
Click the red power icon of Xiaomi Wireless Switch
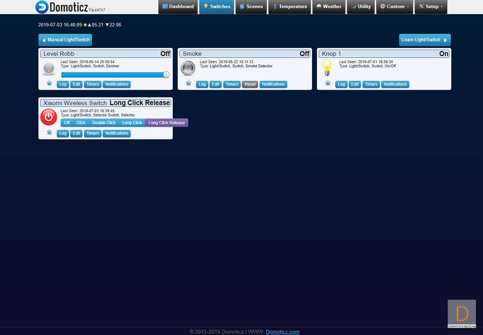pos(49,117)
